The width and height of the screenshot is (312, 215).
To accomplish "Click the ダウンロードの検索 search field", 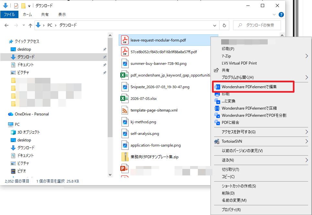I will pos(257,25).
